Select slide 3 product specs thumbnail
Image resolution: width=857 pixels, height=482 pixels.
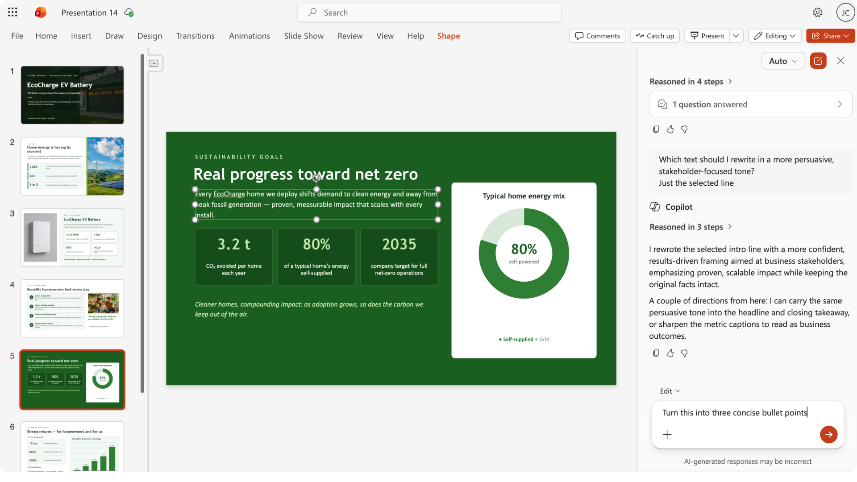tap(72, 237)
